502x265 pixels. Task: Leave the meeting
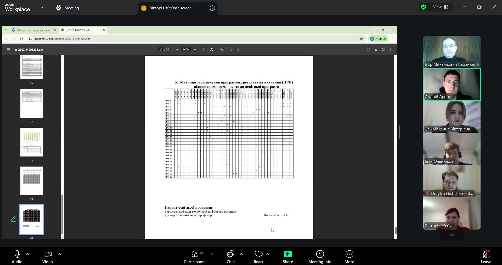click(x=486, y=257)
